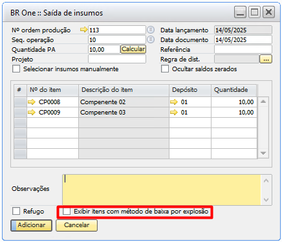This screenshot has width=282, height=242.
Task: Tick the Refugo checkbox
Action: point(16,211)
